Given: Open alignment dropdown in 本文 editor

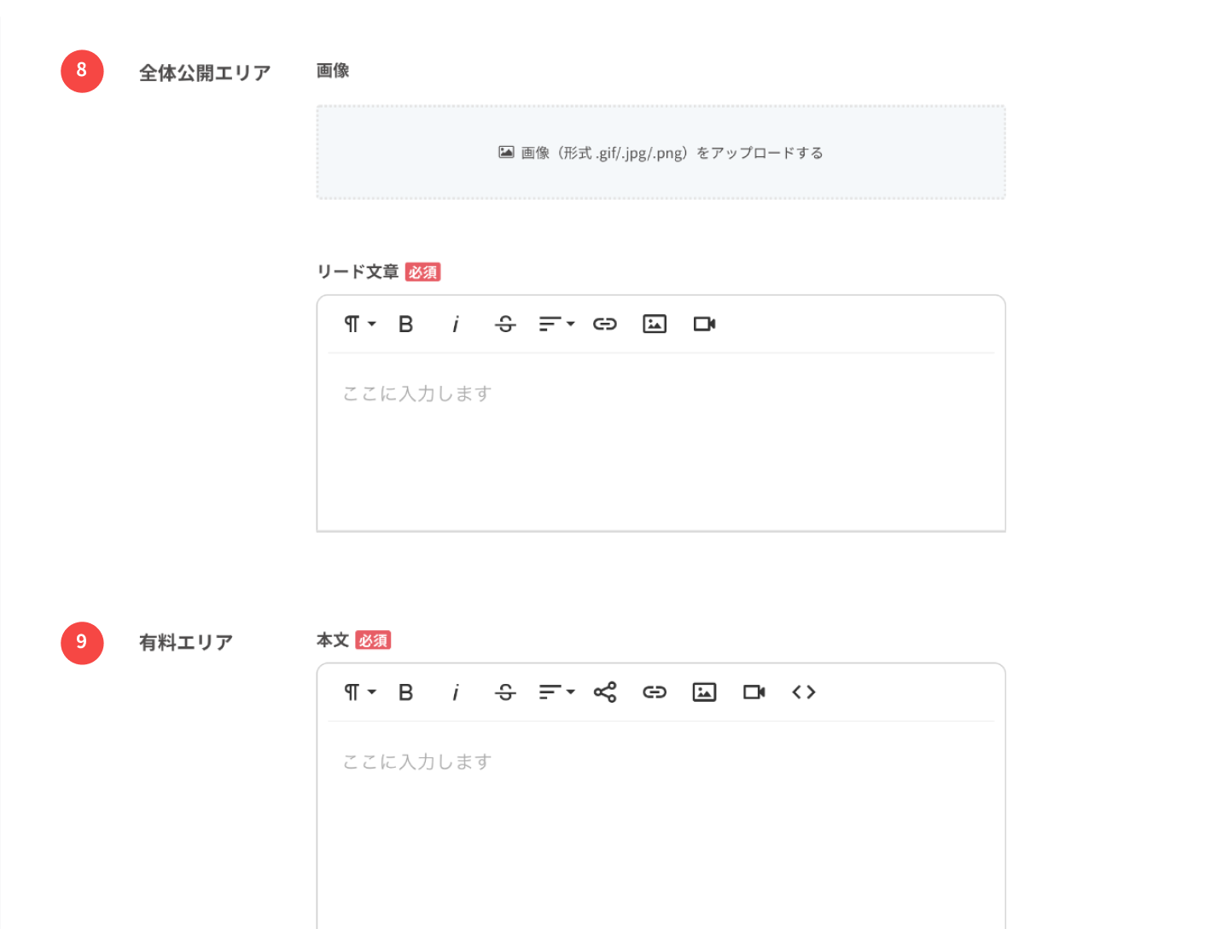Looking at the screenshot, I should (x=556, y=692).
